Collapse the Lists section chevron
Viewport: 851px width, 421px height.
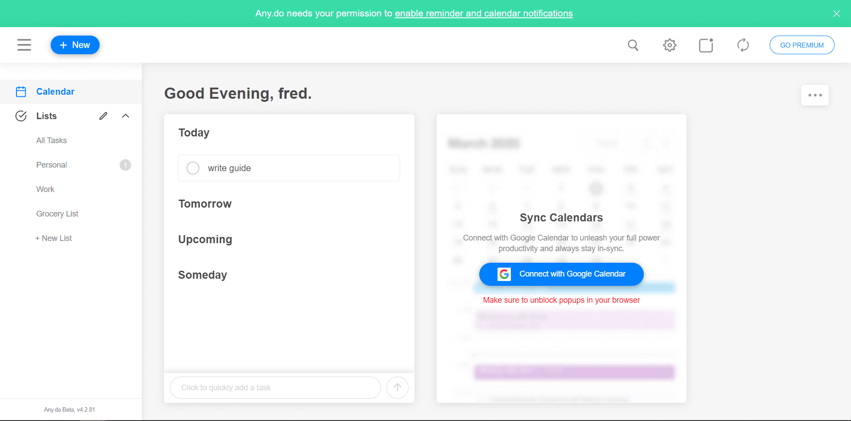click(x=126, y=116)
